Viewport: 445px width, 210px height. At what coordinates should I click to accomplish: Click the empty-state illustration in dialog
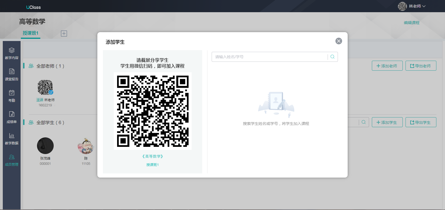(x=276, y=105)
